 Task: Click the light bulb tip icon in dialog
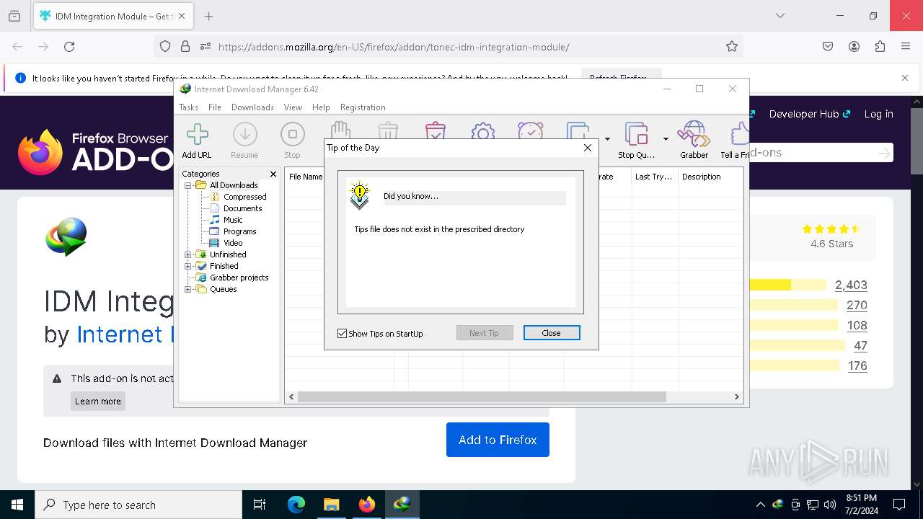click(359, 195)
